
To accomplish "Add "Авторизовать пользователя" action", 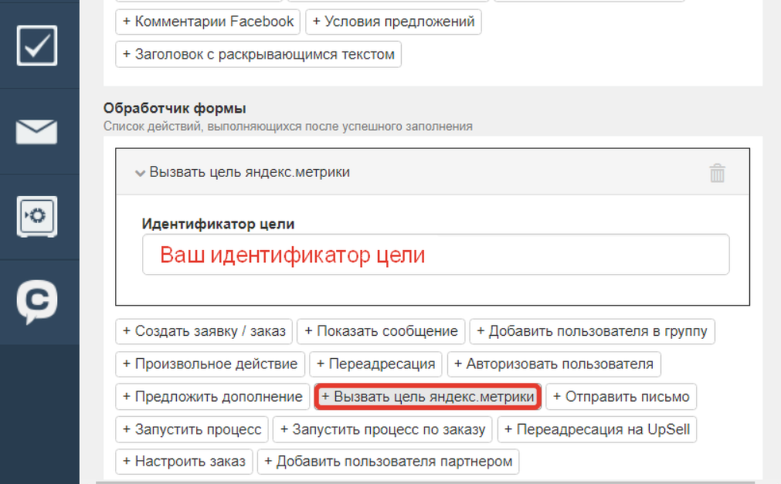I will click(554, 364).
